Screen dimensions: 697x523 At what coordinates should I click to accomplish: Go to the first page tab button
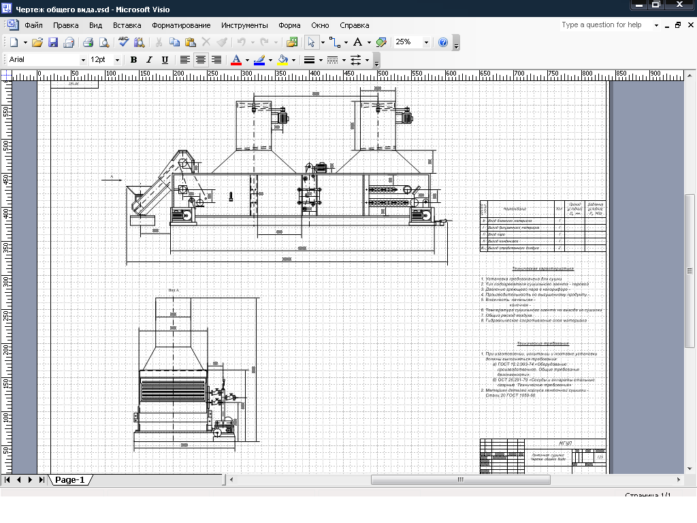coord(7,480)
